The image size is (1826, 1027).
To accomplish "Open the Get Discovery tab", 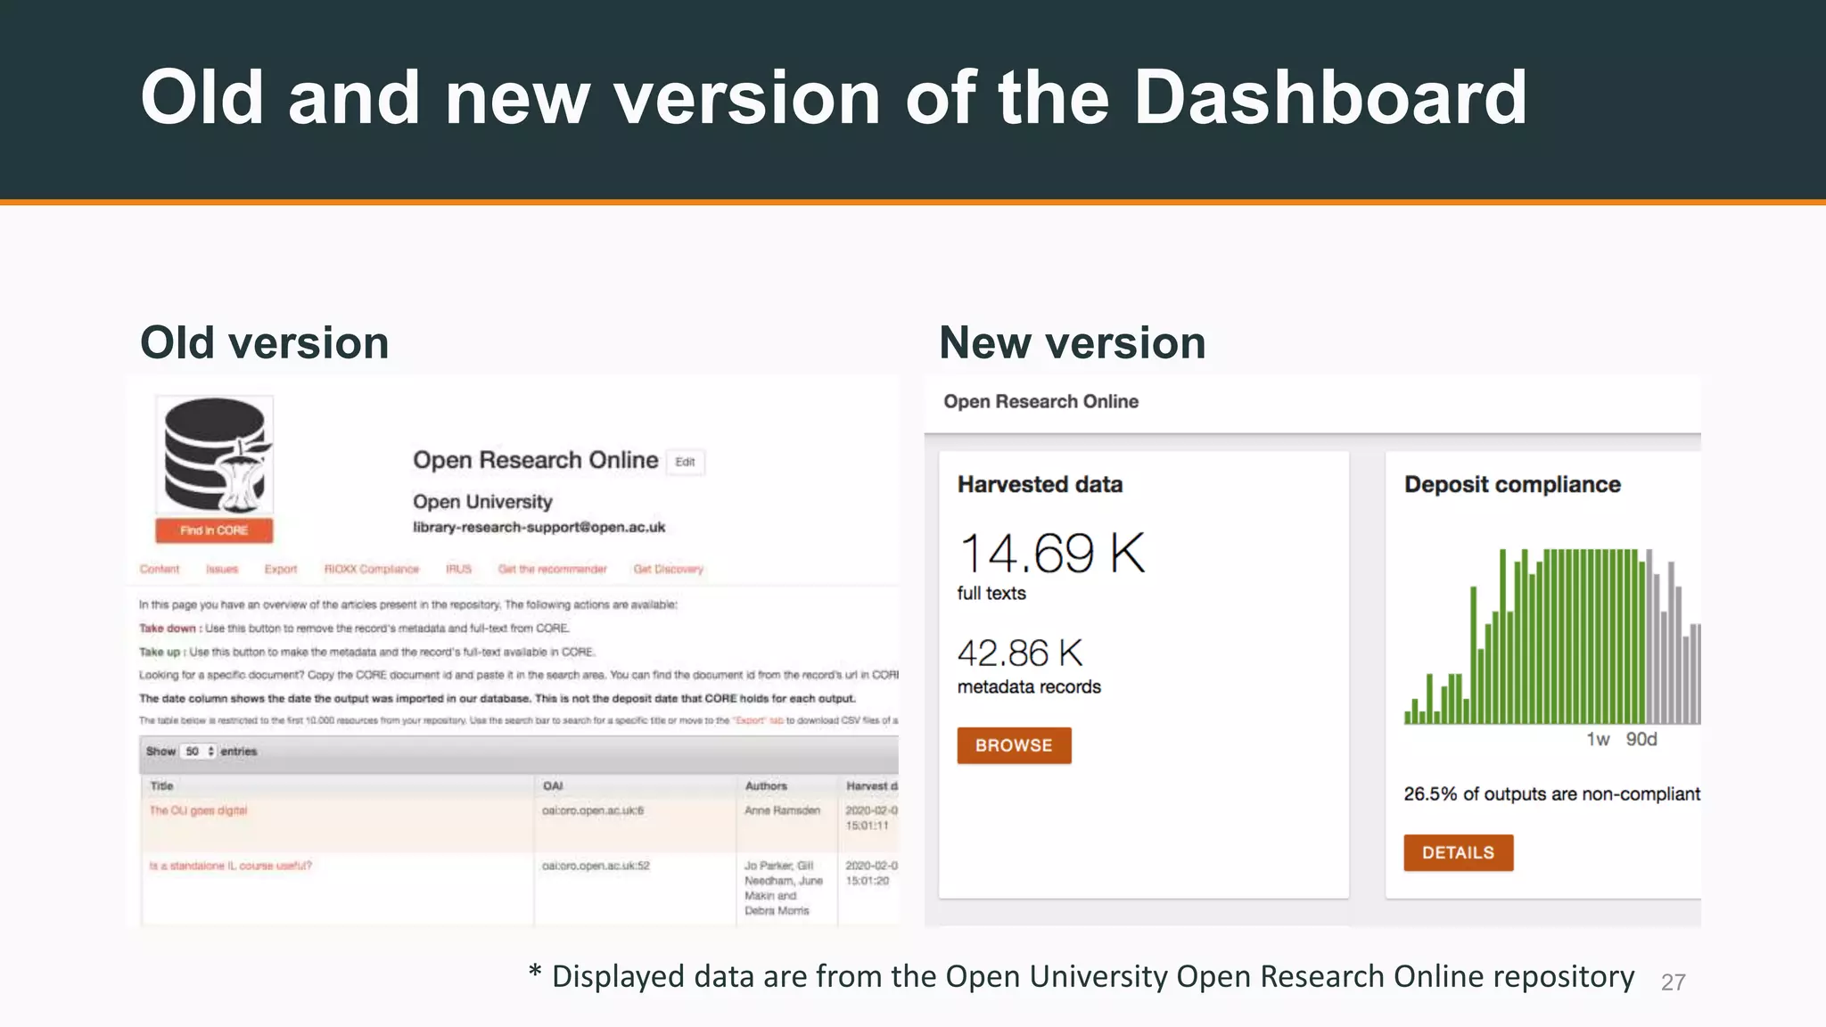I will tap(669, 569).
